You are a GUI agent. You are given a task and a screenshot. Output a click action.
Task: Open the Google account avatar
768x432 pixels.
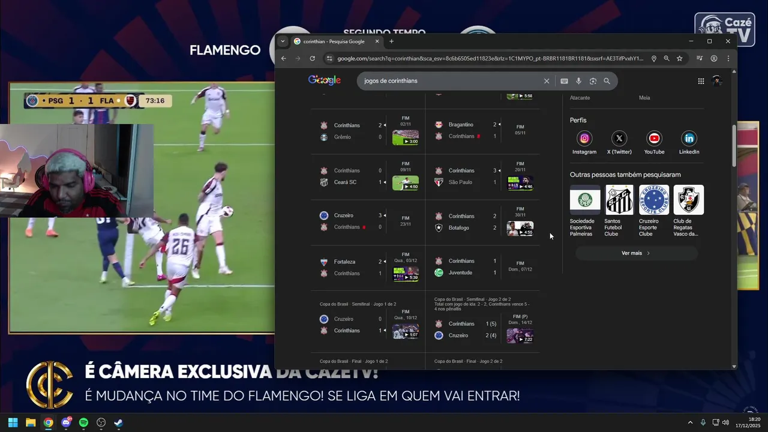tap(716, 81)
